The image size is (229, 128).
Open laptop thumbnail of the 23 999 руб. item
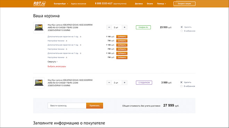39,28
